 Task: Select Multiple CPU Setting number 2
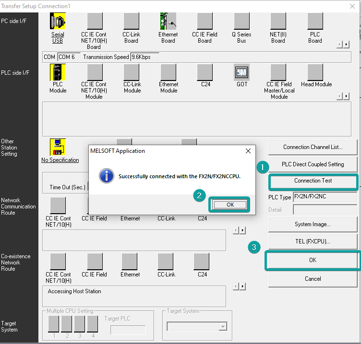click(x=67, y=324)
